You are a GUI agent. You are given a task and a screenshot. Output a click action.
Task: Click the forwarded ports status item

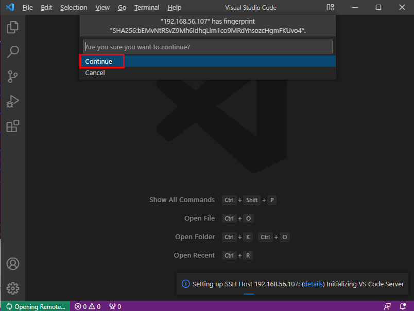click(x=115, y=306)
